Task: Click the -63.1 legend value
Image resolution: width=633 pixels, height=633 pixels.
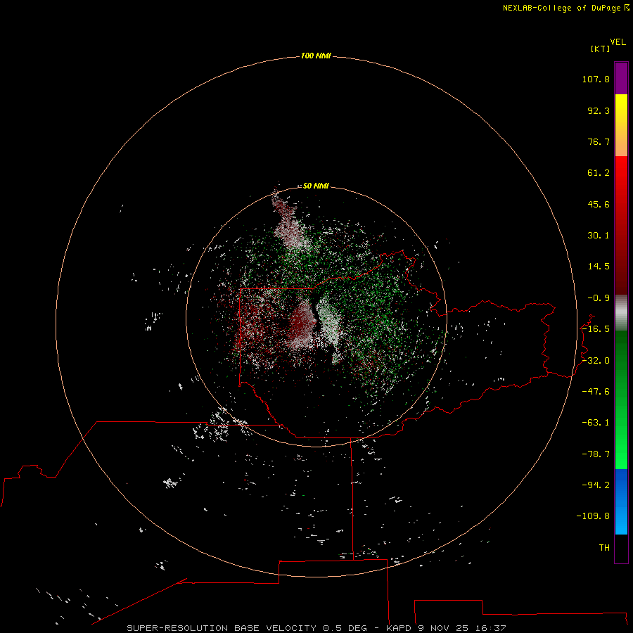Action: point(596,423)
